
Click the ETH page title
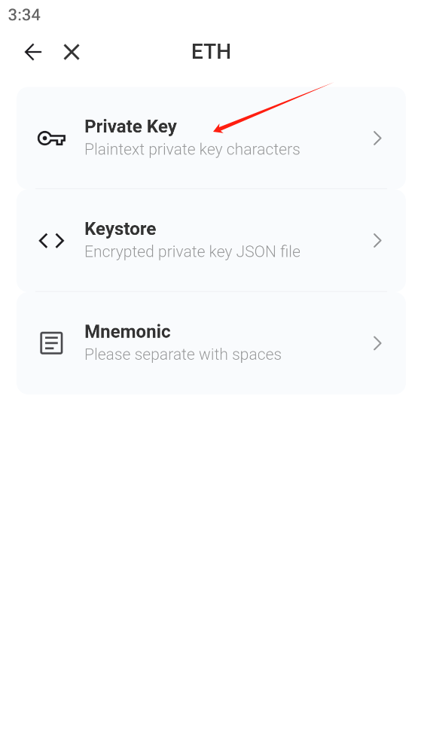click(211, 52)
